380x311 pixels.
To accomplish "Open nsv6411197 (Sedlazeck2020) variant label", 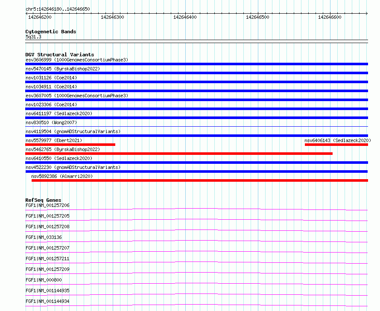I will 59,113.
